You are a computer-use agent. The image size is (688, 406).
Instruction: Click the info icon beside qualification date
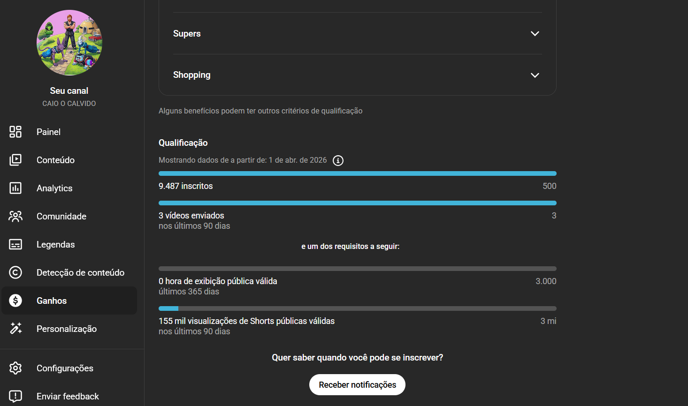tap(338, 161)
